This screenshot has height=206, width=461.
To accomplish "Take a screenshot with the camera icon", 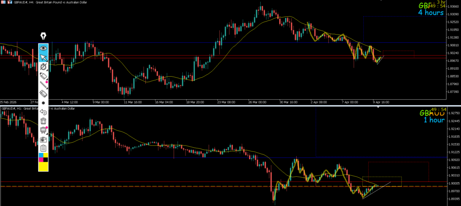I will [x=44, y=140].
